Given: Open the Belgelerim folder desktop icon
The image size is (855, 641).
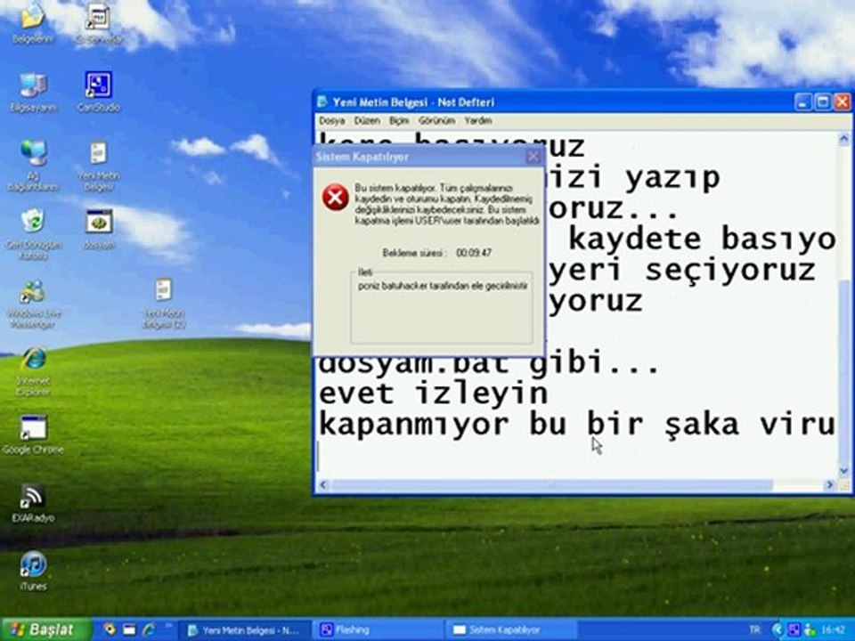Looking at the screenshot, I should 33,21.
